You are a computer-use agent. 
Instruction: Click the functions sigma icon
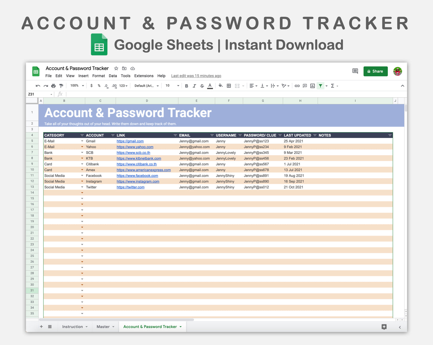333,86
